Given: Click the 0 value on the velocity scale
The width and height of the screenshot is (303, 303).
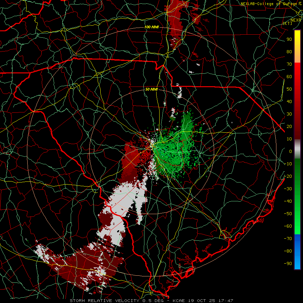Looking at the screenshot, I should tap(291, 151).
